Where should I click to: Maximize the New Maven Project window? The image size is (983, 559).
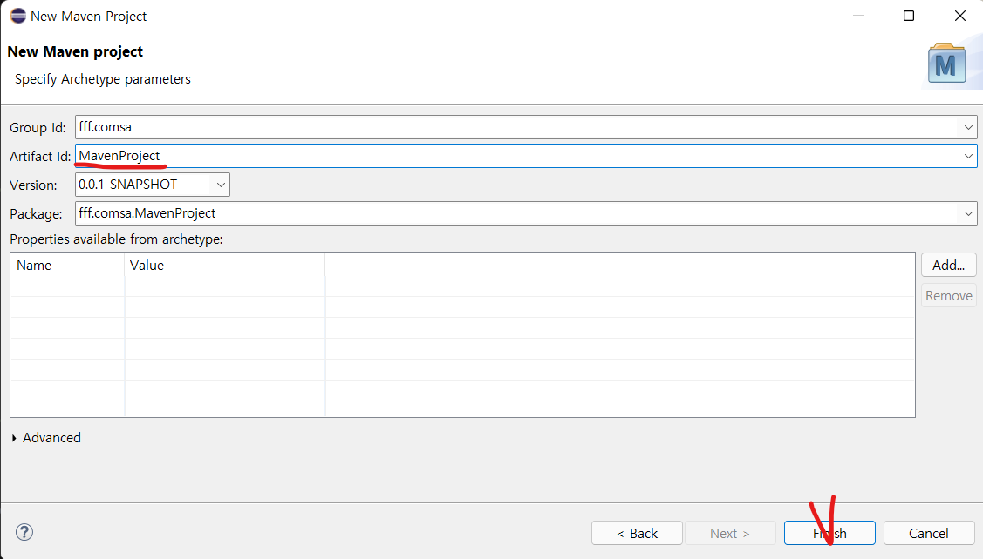[908, 16]
